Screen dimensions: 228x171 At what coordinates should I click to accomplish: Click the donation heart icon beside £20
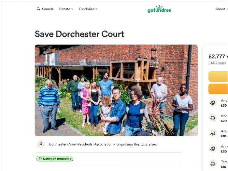(213, 118)
